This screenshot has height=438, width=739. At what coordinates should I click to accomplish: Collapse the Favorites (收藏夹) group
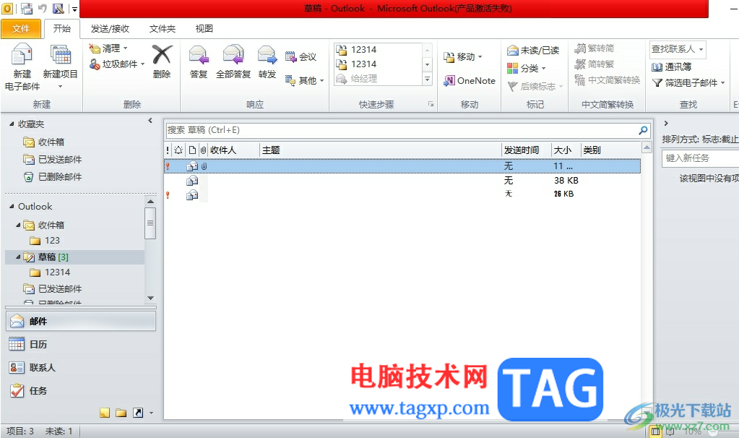pyautogui.click(x=12, y=124)
